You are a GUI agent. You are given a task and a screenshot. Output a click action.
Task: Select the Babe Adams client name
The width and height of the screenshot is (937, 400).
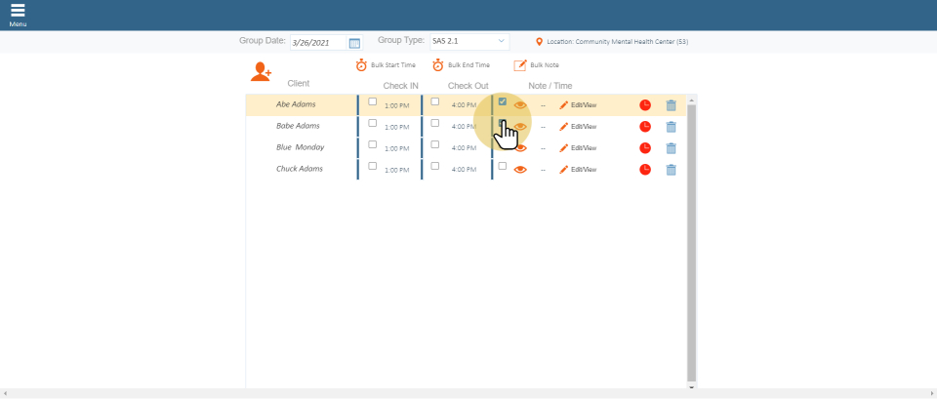tap(298, 126)
